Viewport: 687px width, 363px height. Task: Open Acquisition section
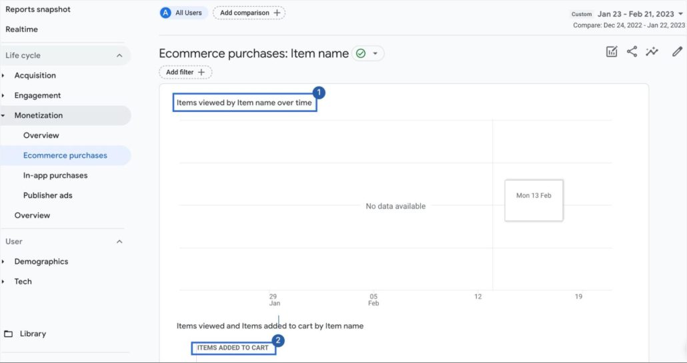tap(35, 76)
